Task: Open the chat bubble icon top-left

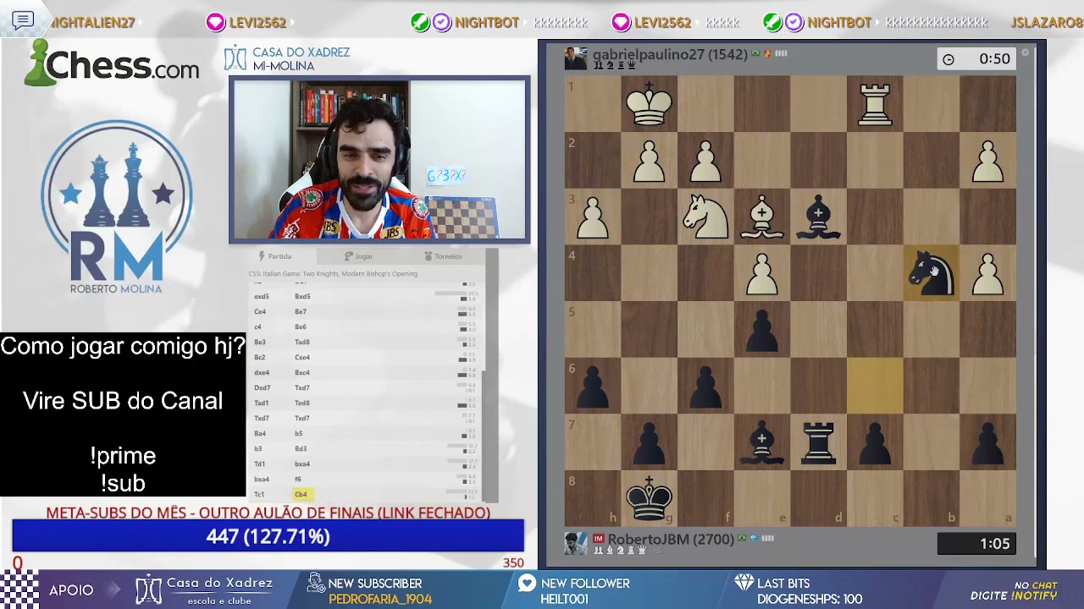Action: click(x=23, y=20)
